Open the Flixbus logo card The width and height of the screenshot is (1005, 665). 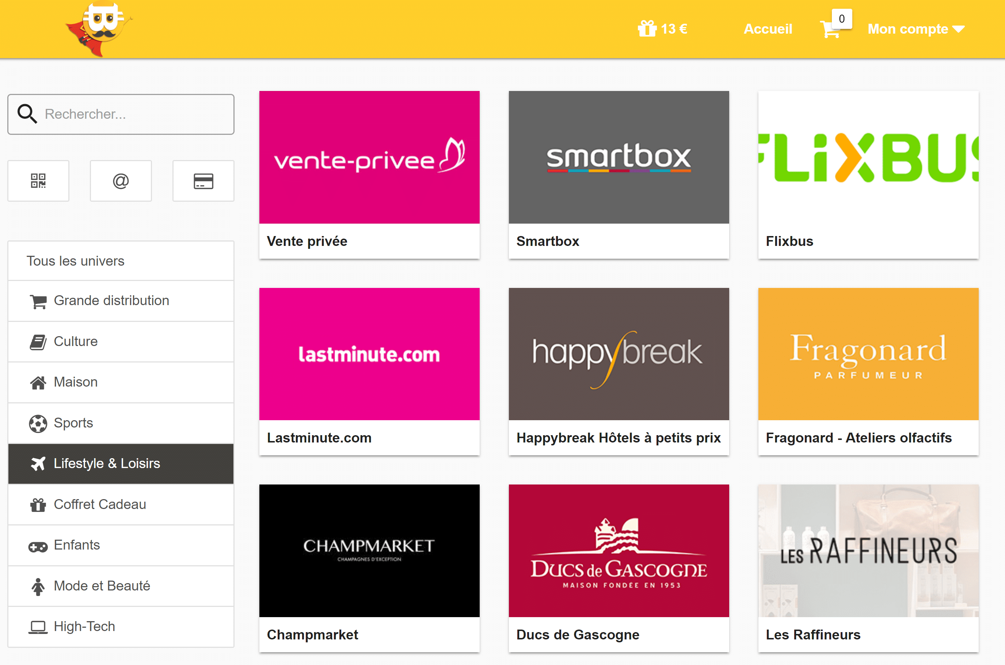pos(868,157)
